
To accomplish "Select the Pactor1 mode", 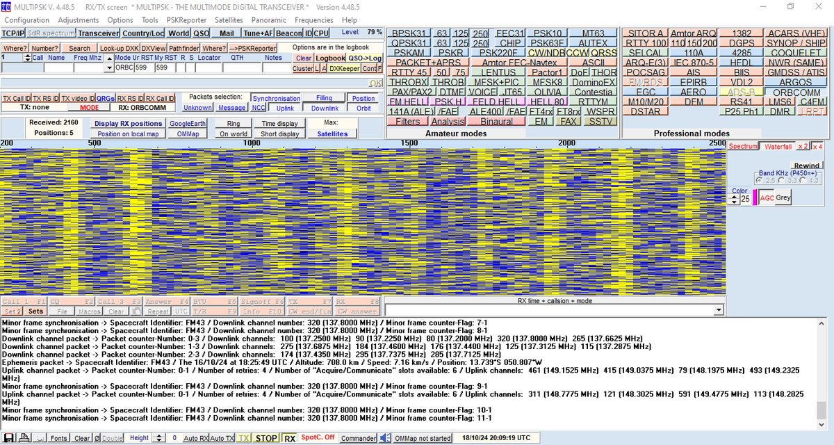I will 546,72.
